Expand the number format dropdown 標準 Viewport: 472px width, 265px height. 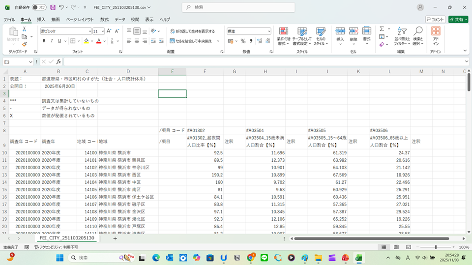coord(268,31)
